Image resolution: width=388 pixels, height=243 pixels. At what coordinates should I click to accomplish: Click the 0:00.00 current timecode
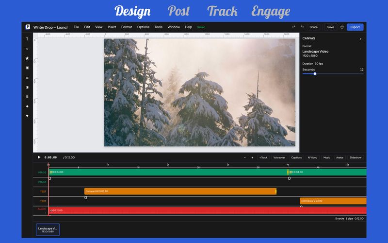[50, 157]
